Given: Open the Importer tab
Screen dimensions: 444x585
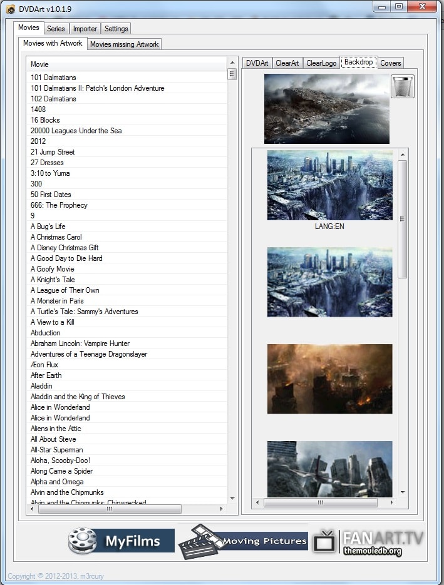Looking at the screenshot, I should [85, 29].
